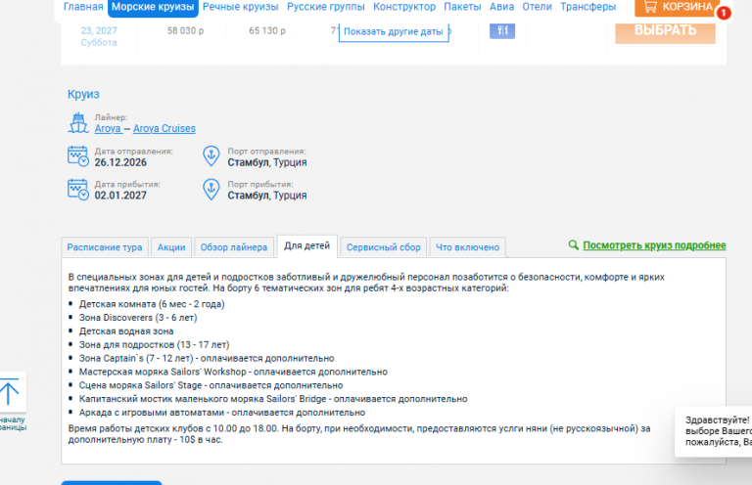The image size is (752, 485).
Task: Click the departure date calendar icon
Action: 78,156
